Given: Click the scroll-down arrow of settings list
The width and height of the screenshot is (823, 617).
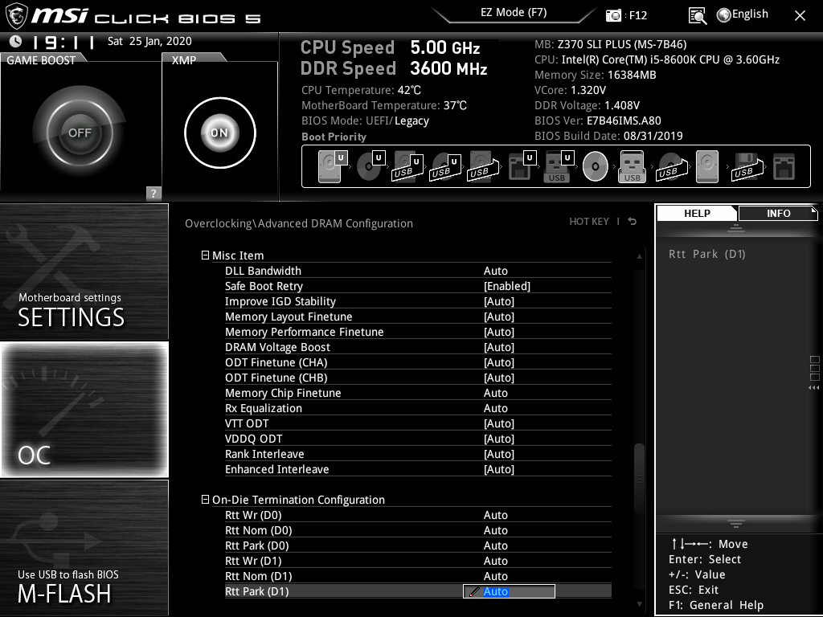Looking at the screenshot, I should tap(639, 604).
